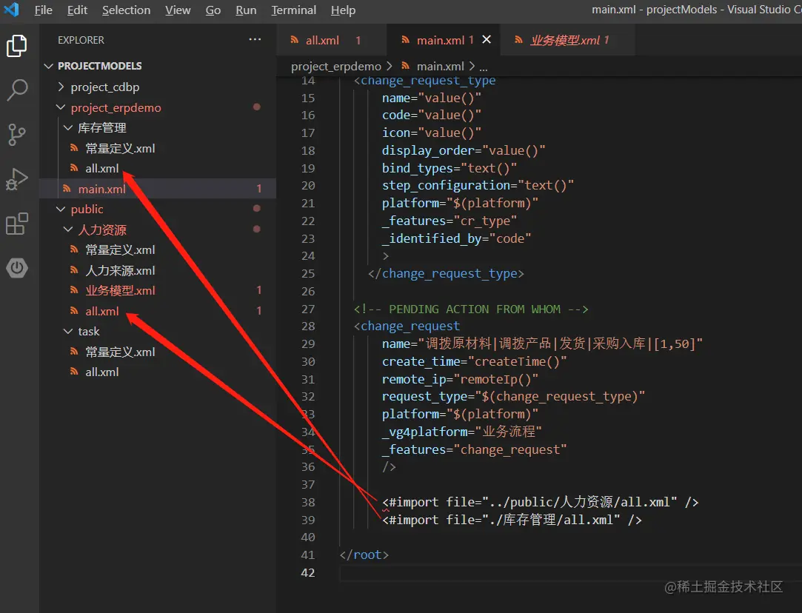Click the XML icon on 业务模型.xml tab
Screen dimensions: 802x613
click(518, 39)
